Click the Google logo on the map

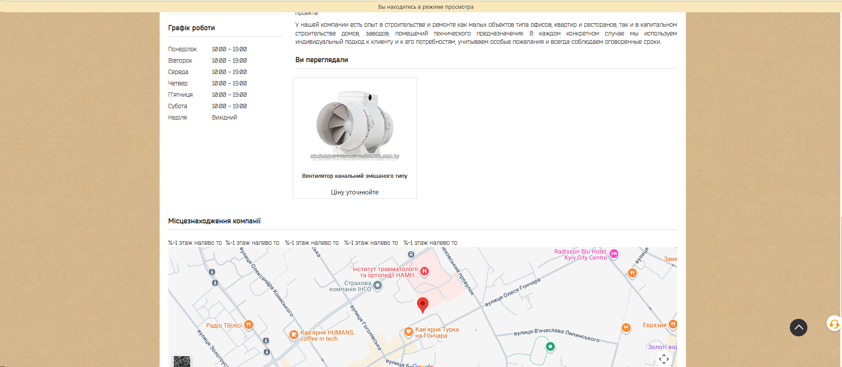tap(422, 365)
